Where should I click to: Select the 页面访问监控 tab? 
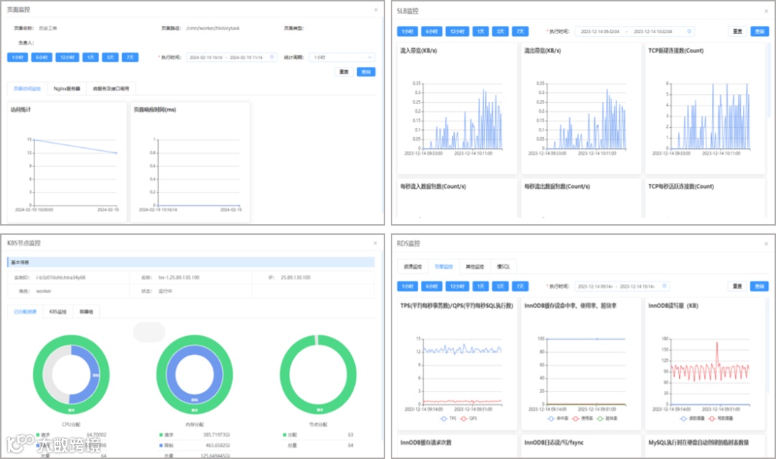point(27,88)
